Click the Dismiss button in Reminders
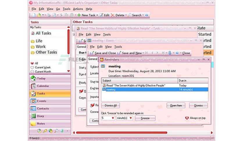Viewport: 243px width, 141px height. click(198, 105)
